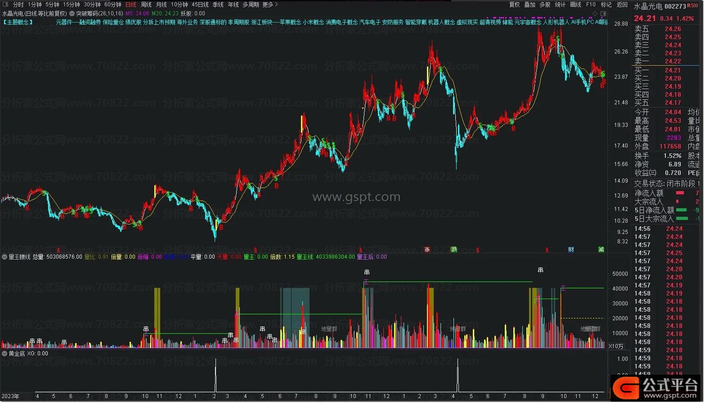Select the 60分钟 period tab
The image size is (705, 403).
pos(112,4)
